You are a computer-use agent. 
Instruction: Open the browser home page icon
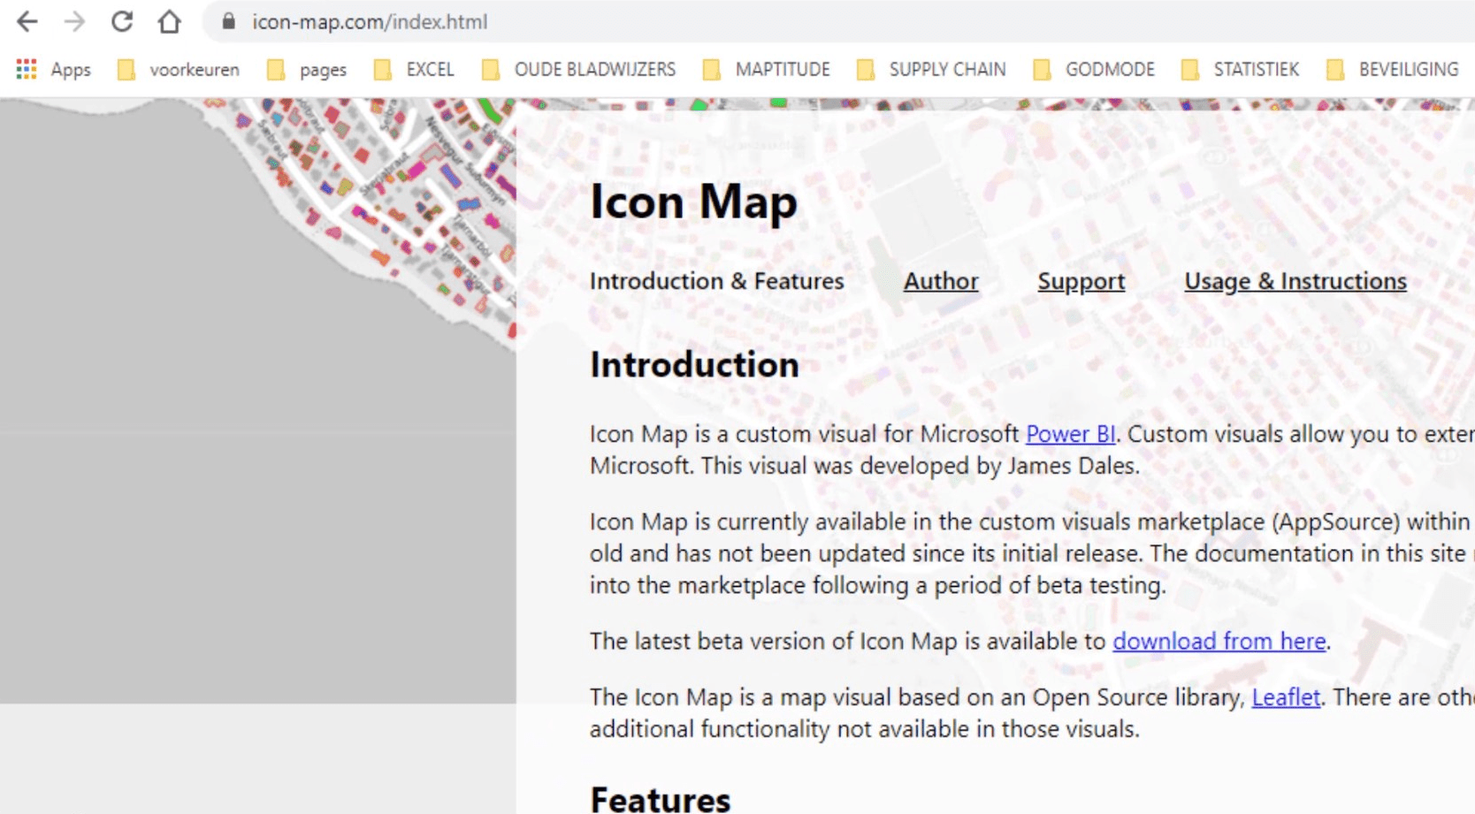click(x=169, y=21)
